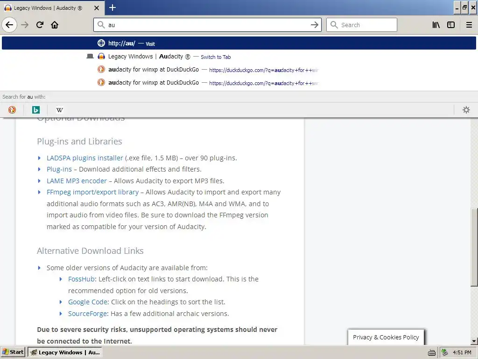The width and height of the screenshot is (478, 359).
Task: Click the Audacity favicon in the Switch to Tab row
Action: click(x=101, y=57)
